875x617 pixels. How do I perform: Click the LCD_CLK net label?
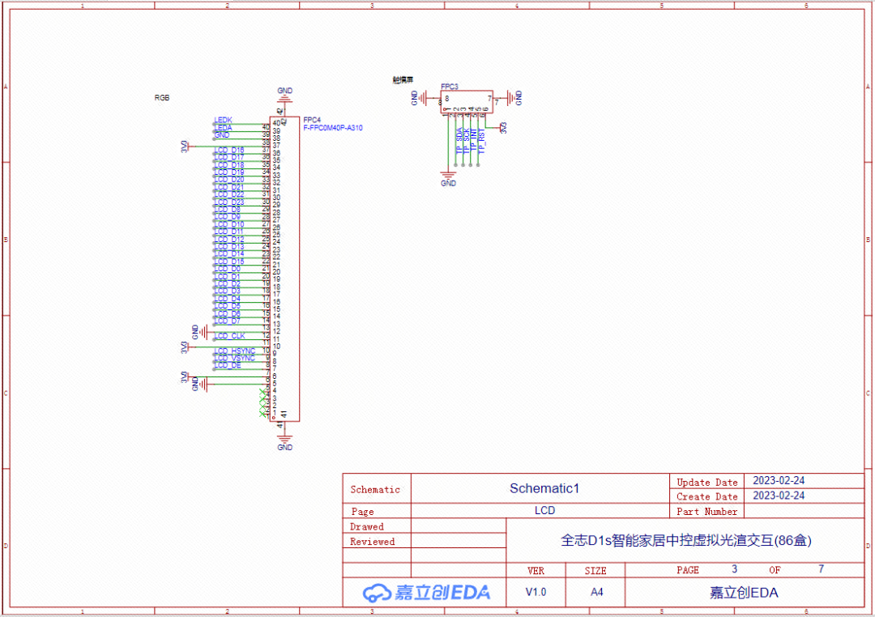point(229,335)
